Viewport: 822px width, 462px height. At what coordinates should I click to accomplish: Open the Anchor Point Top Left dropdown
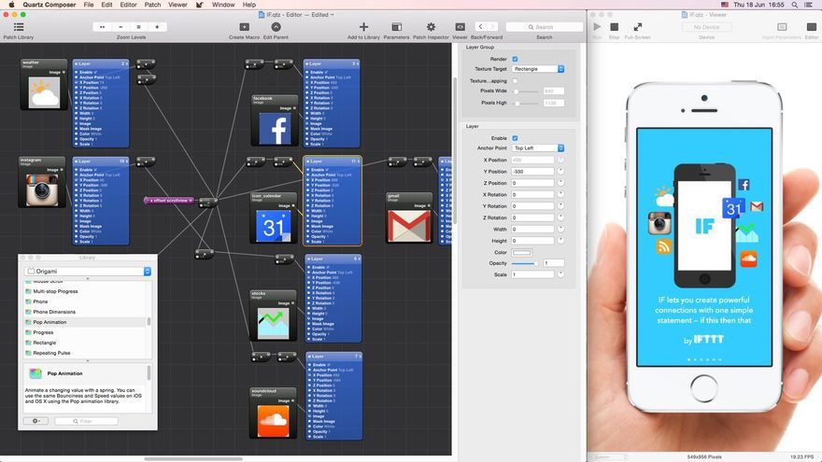(x=538, y=148)
